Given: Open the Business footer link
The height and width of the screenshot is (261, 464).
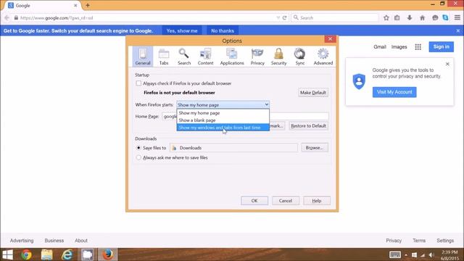Looking at the screenshot, I should tap(54, 241).
